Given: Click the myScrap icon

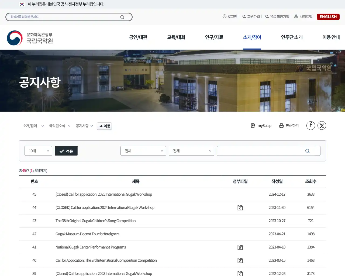Looking at the screenshot, I should 253,125.
